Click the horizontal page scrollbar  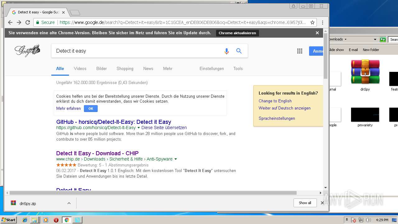click(153, 193)
